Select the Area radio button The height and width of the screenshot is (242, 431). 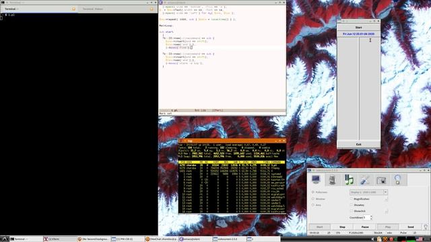pyautogui.click(x=312, y=205)
